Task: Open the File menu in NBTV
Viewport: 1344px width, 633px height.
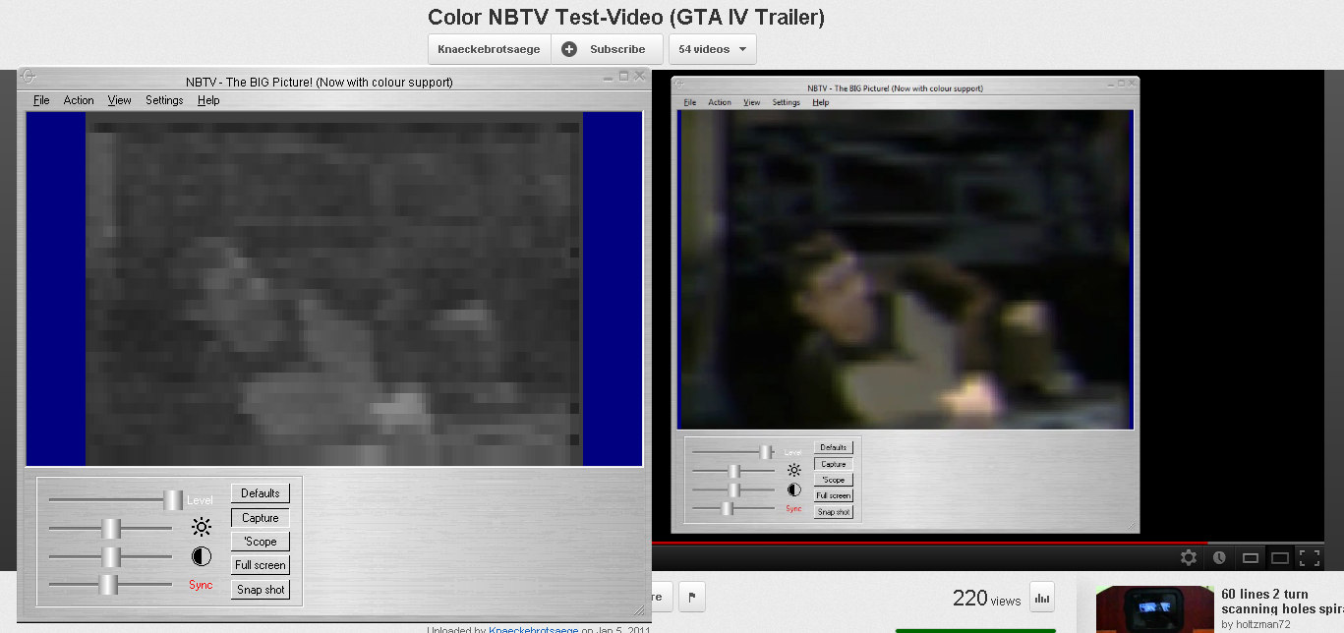Action: pos(41,100)
